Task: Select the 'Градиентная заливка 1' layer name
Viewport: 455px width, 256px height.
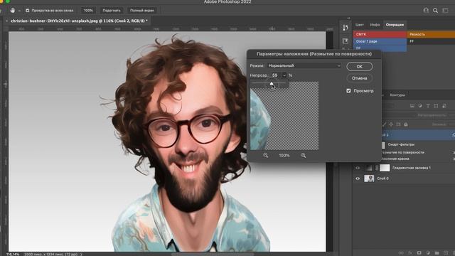Action: (412, 168)
